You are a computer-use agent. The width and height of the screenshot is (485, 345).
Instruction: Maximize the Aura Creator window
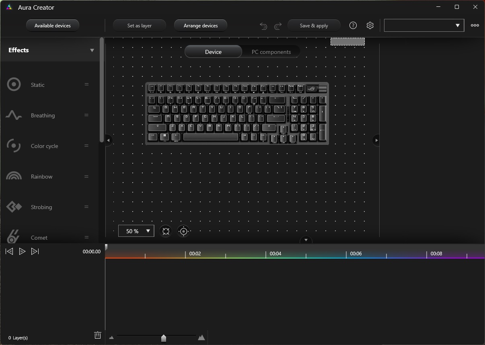[x=456, y=7]
